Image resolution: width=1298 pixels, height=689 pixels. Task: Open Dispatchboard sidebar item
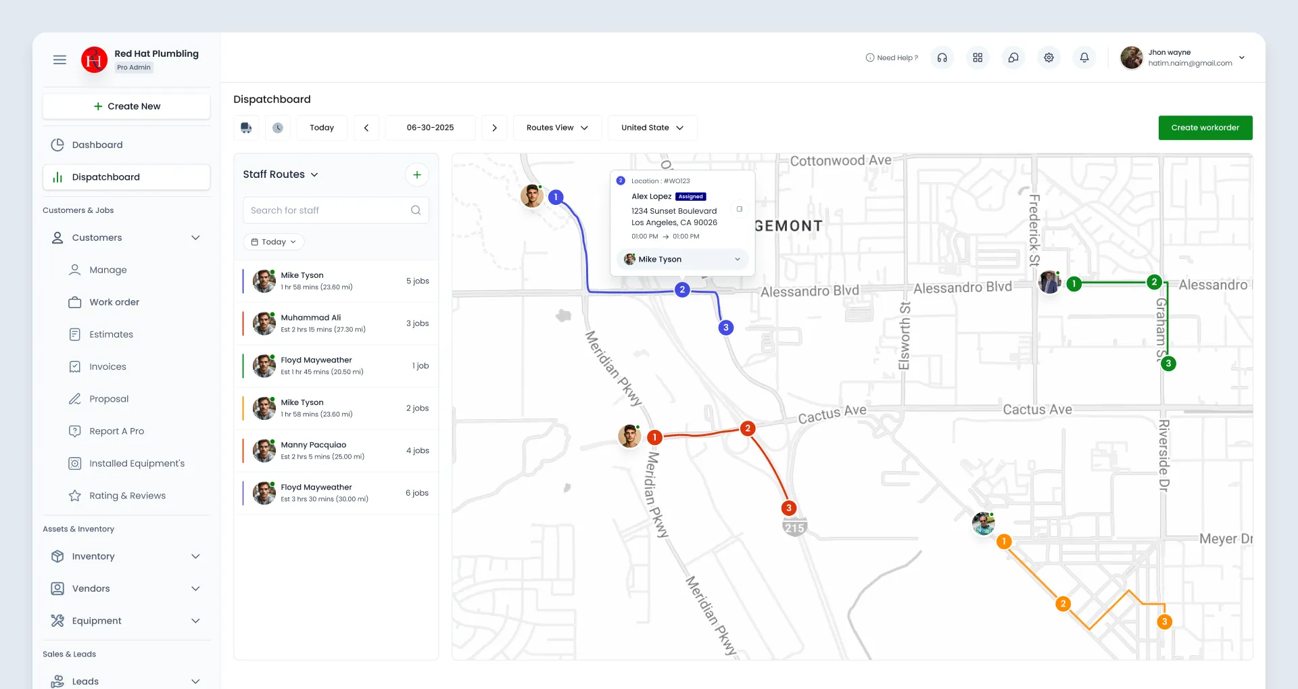click(126, 177)
